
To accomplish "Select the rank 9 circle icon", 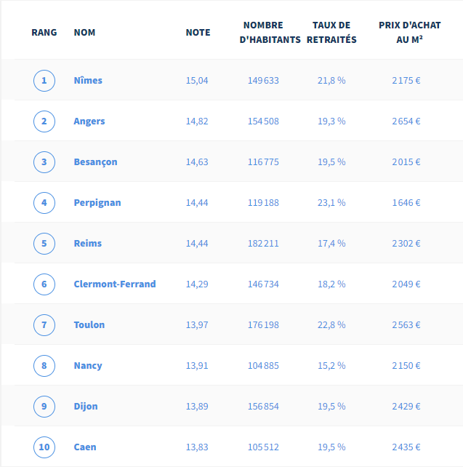I will pyautogui.click(x=44, y=406).
